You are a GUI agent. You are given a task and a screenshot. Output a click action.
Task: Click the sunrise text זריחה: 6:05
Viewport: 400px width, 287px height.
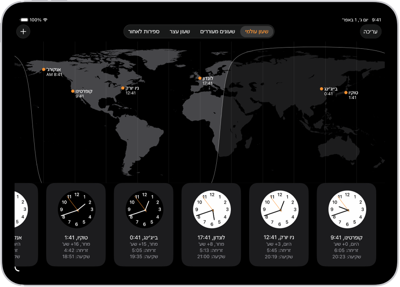[346, 250]
